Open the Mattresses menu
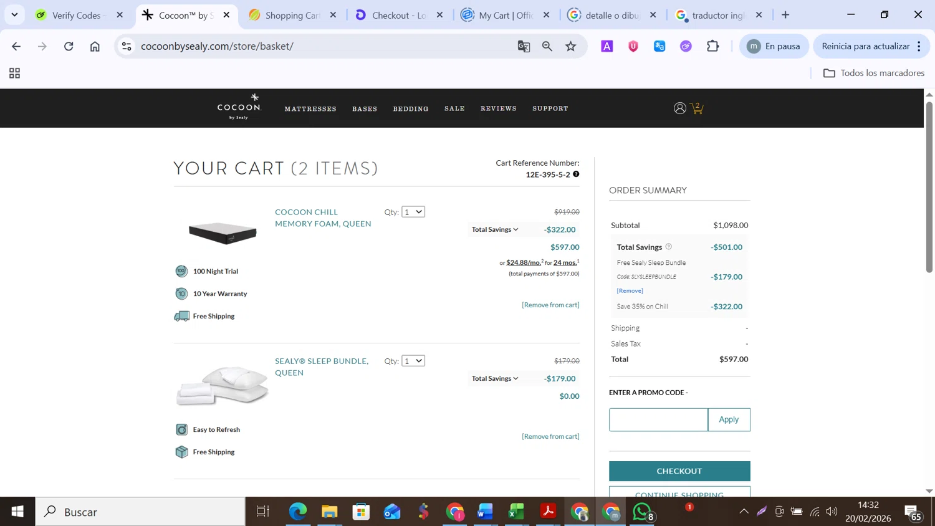Viewport: 935px width, 526px height. (x=310, y=109)
